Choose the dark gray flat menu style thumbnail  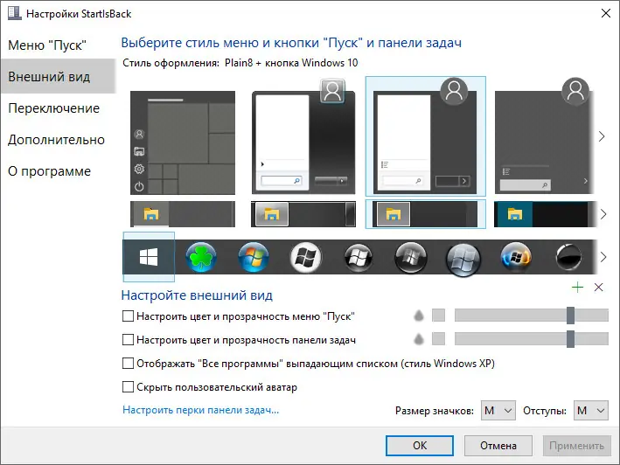[544, 136]
